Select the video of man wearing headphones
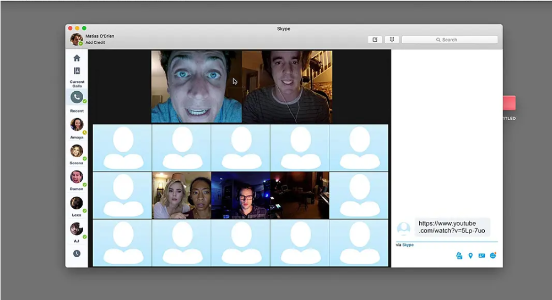The image size is (552, 300). pos(241,195)
